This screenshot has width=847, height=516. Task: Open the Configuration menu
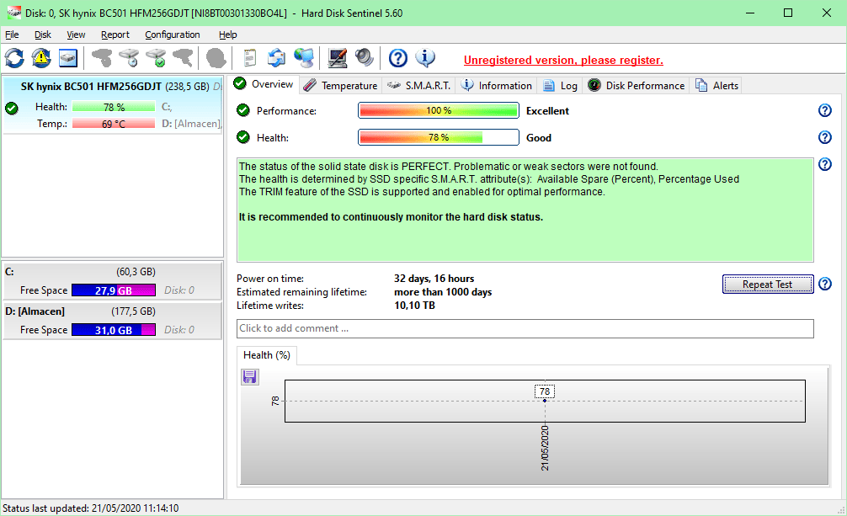coord(173,35)
